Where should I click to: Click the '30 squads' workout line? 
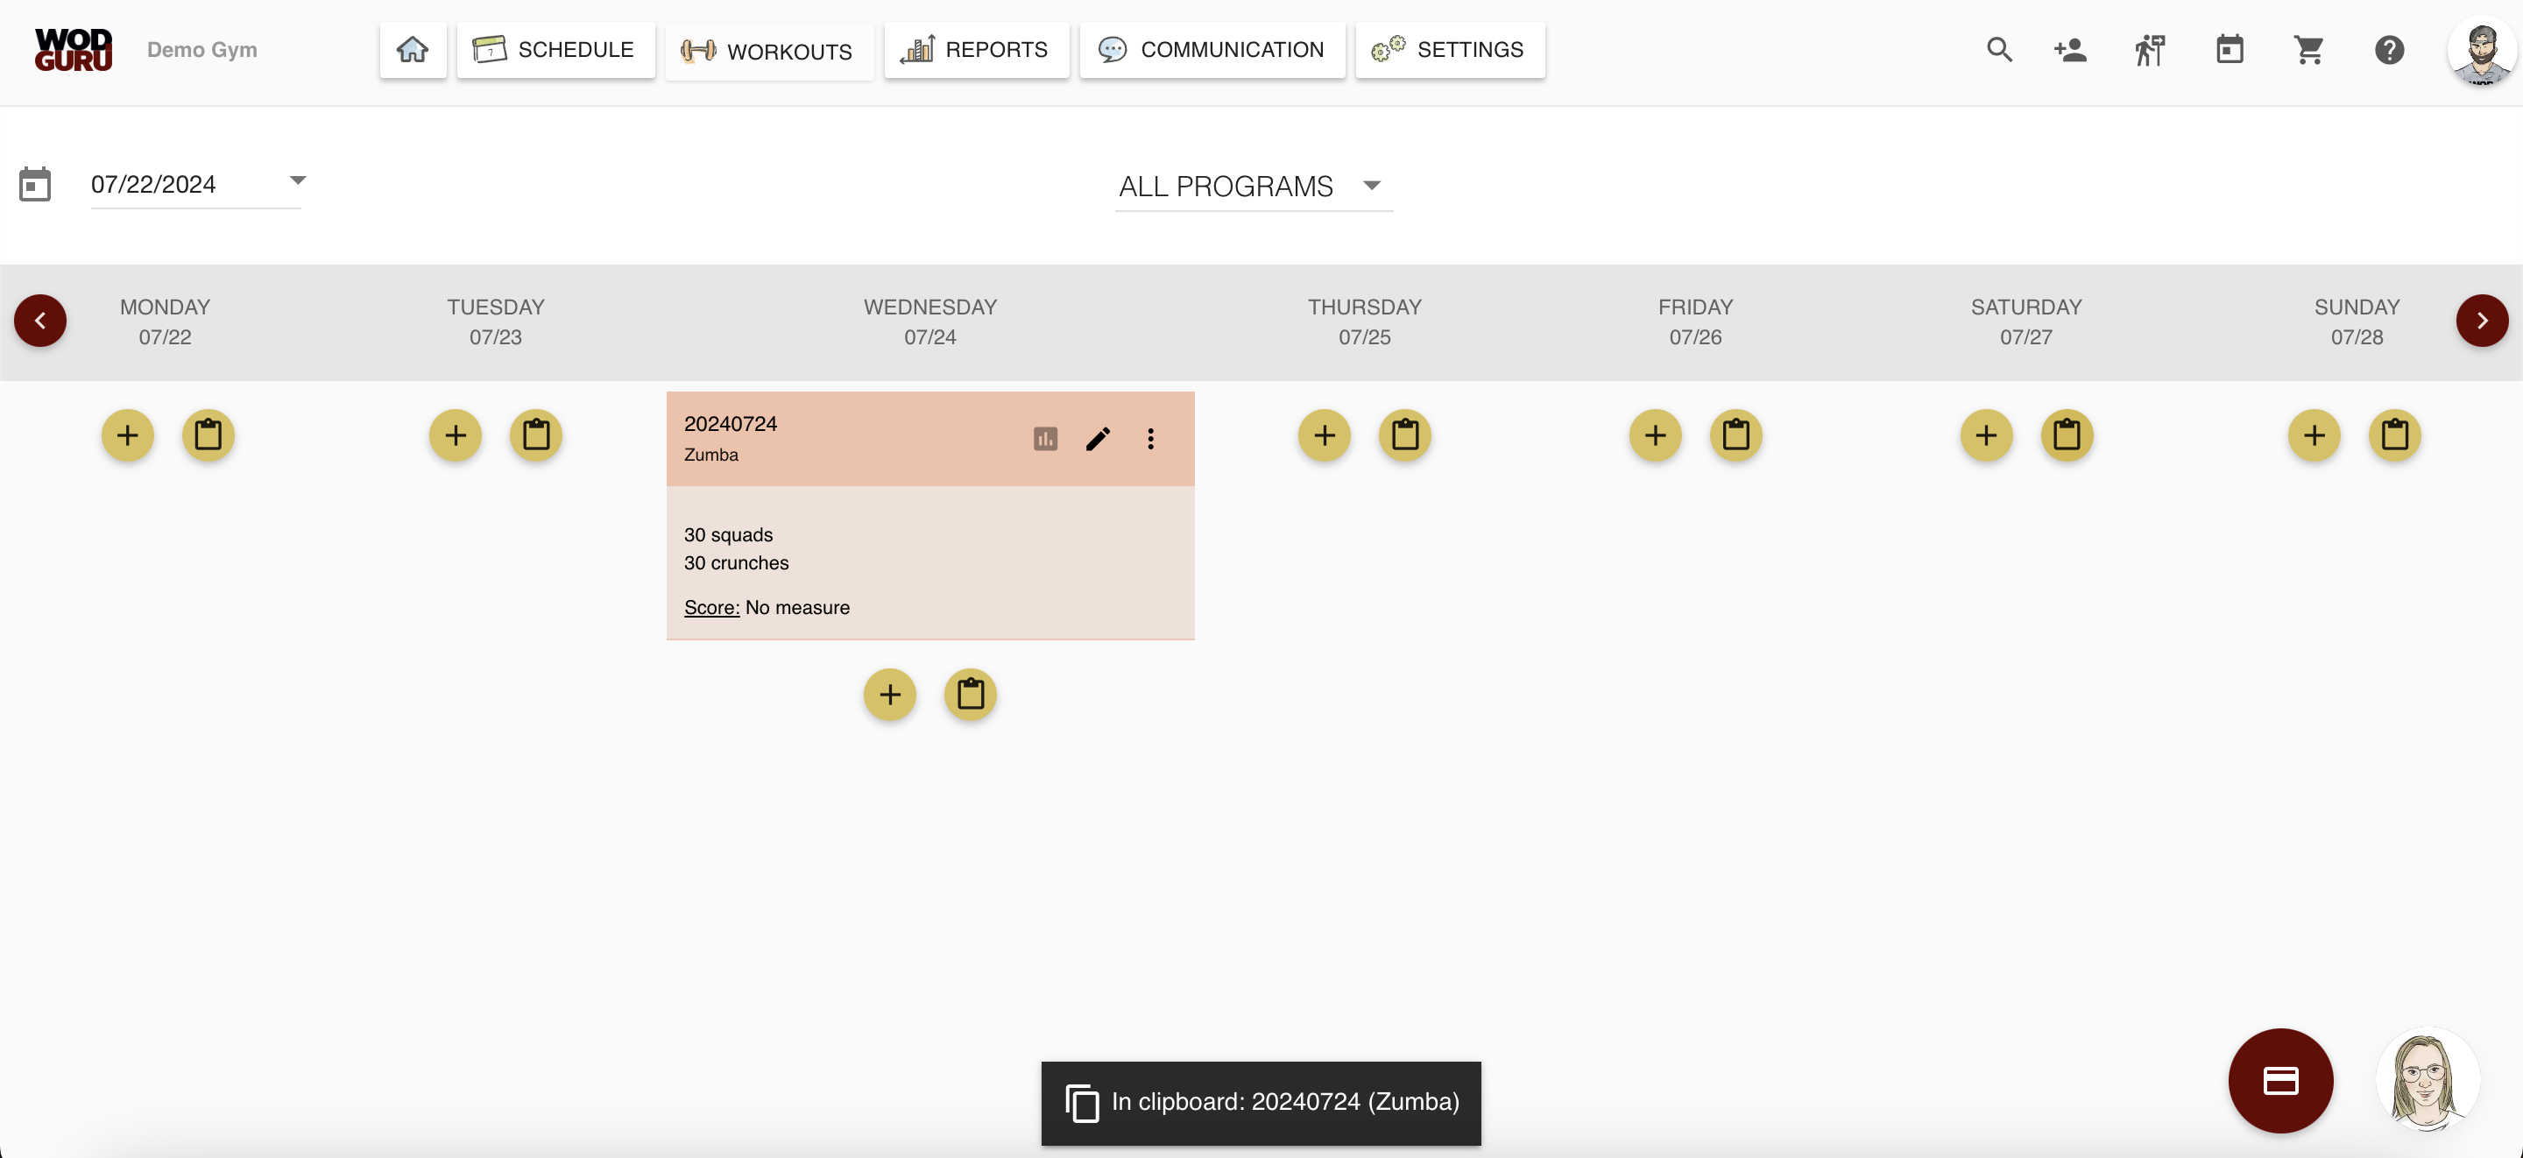[x=728, y=535]
